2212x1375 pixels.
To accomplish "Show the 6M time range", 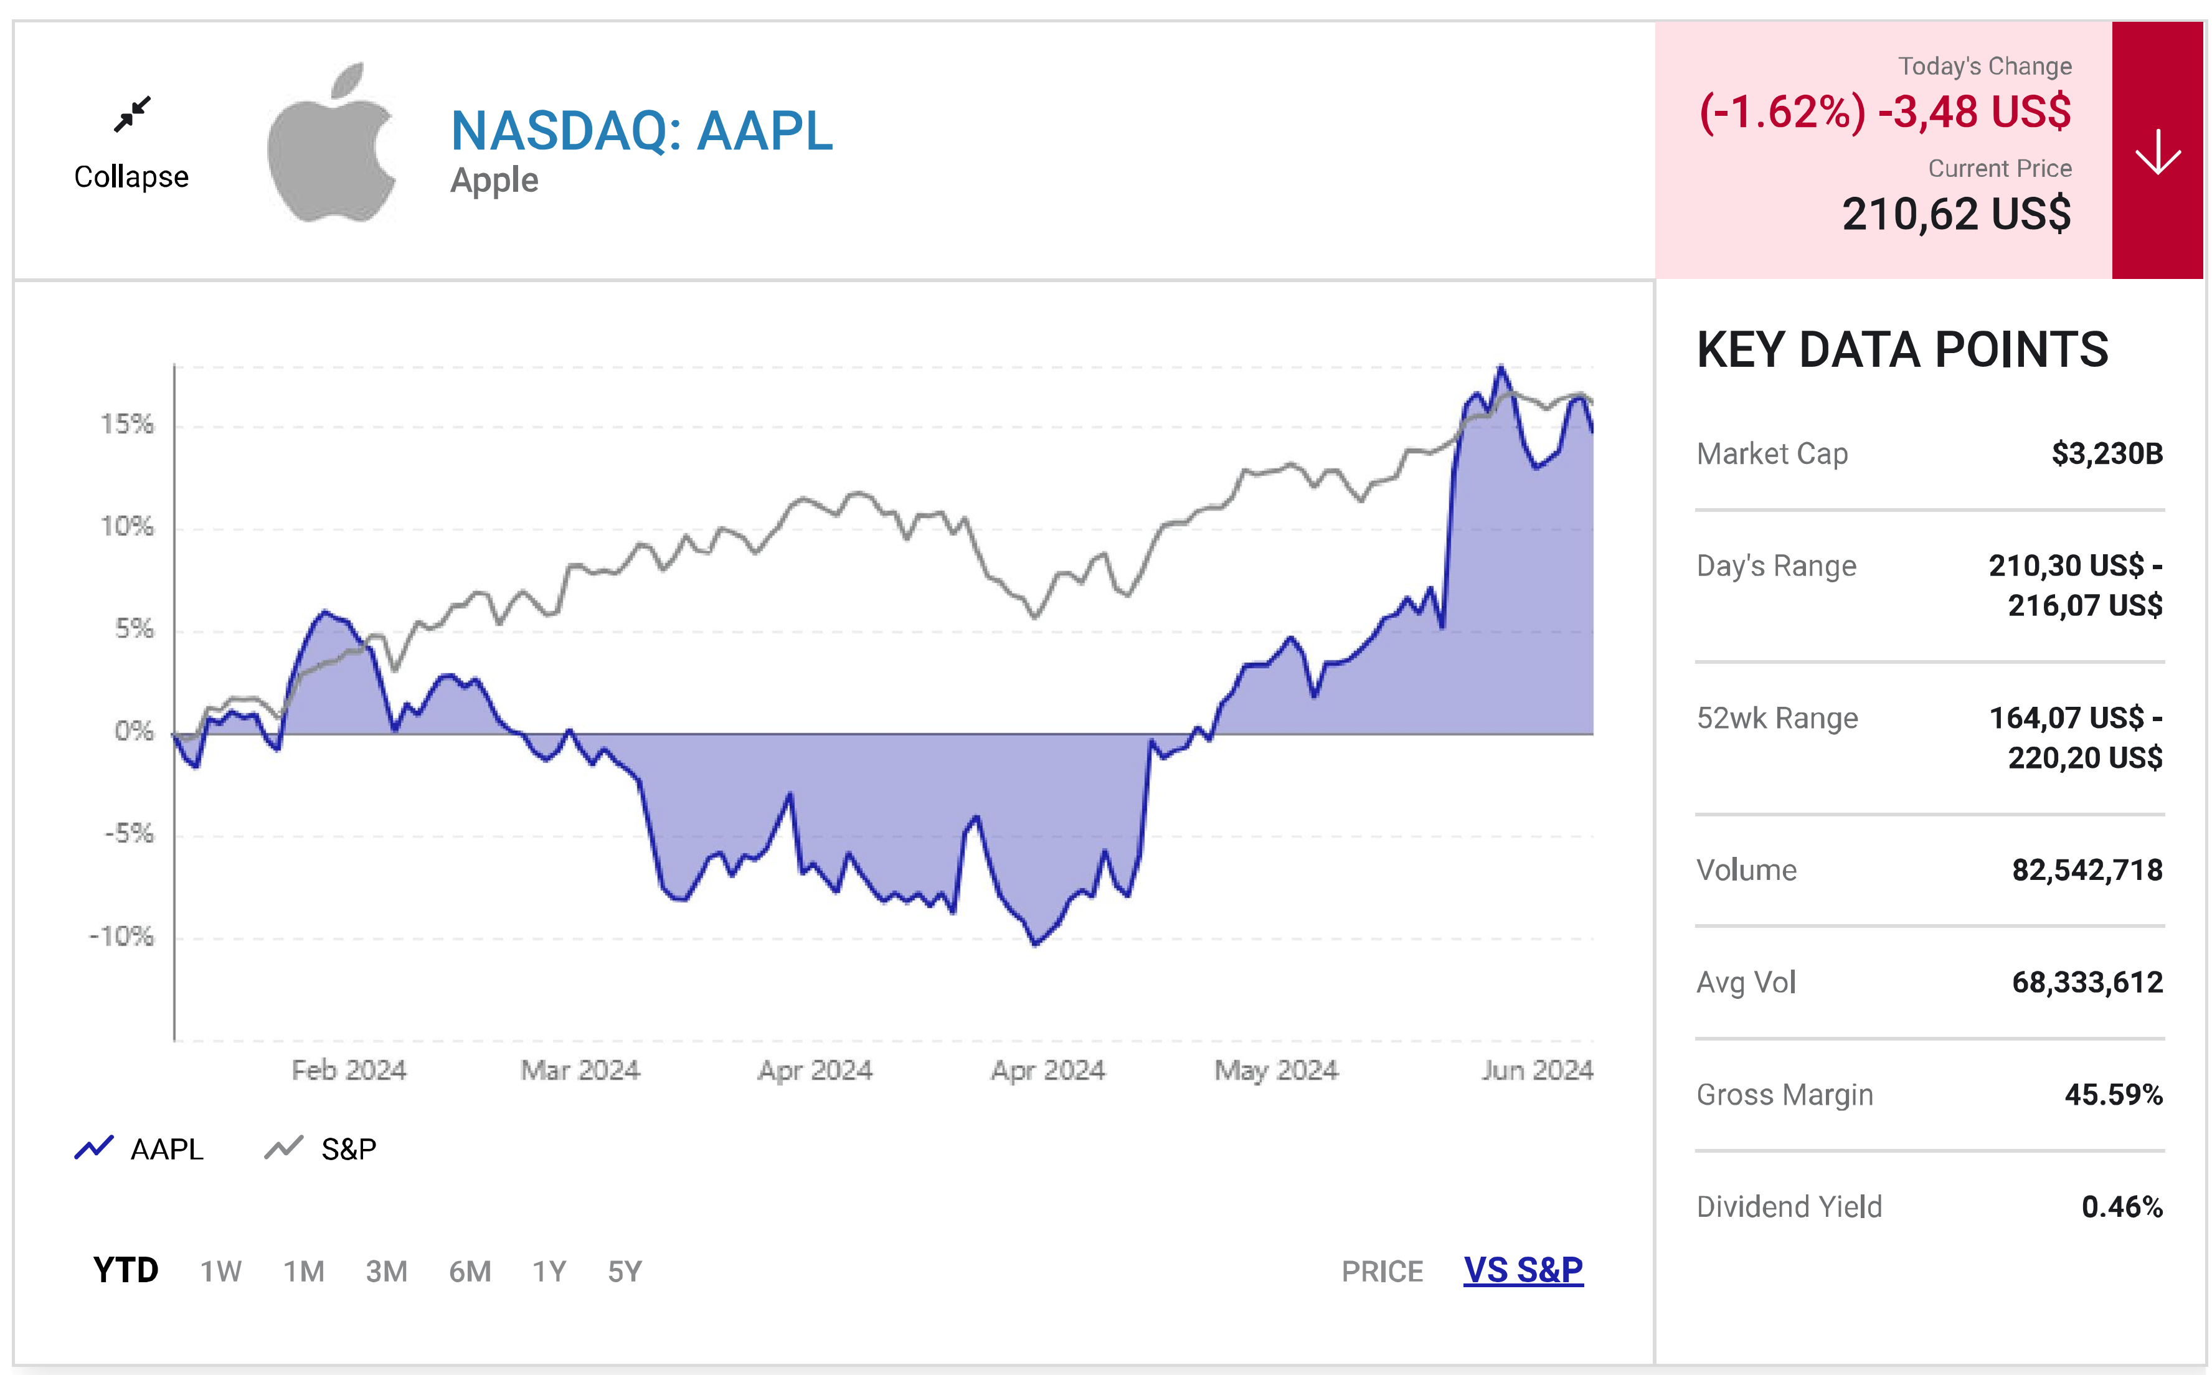I will [x=470, y=1272].
